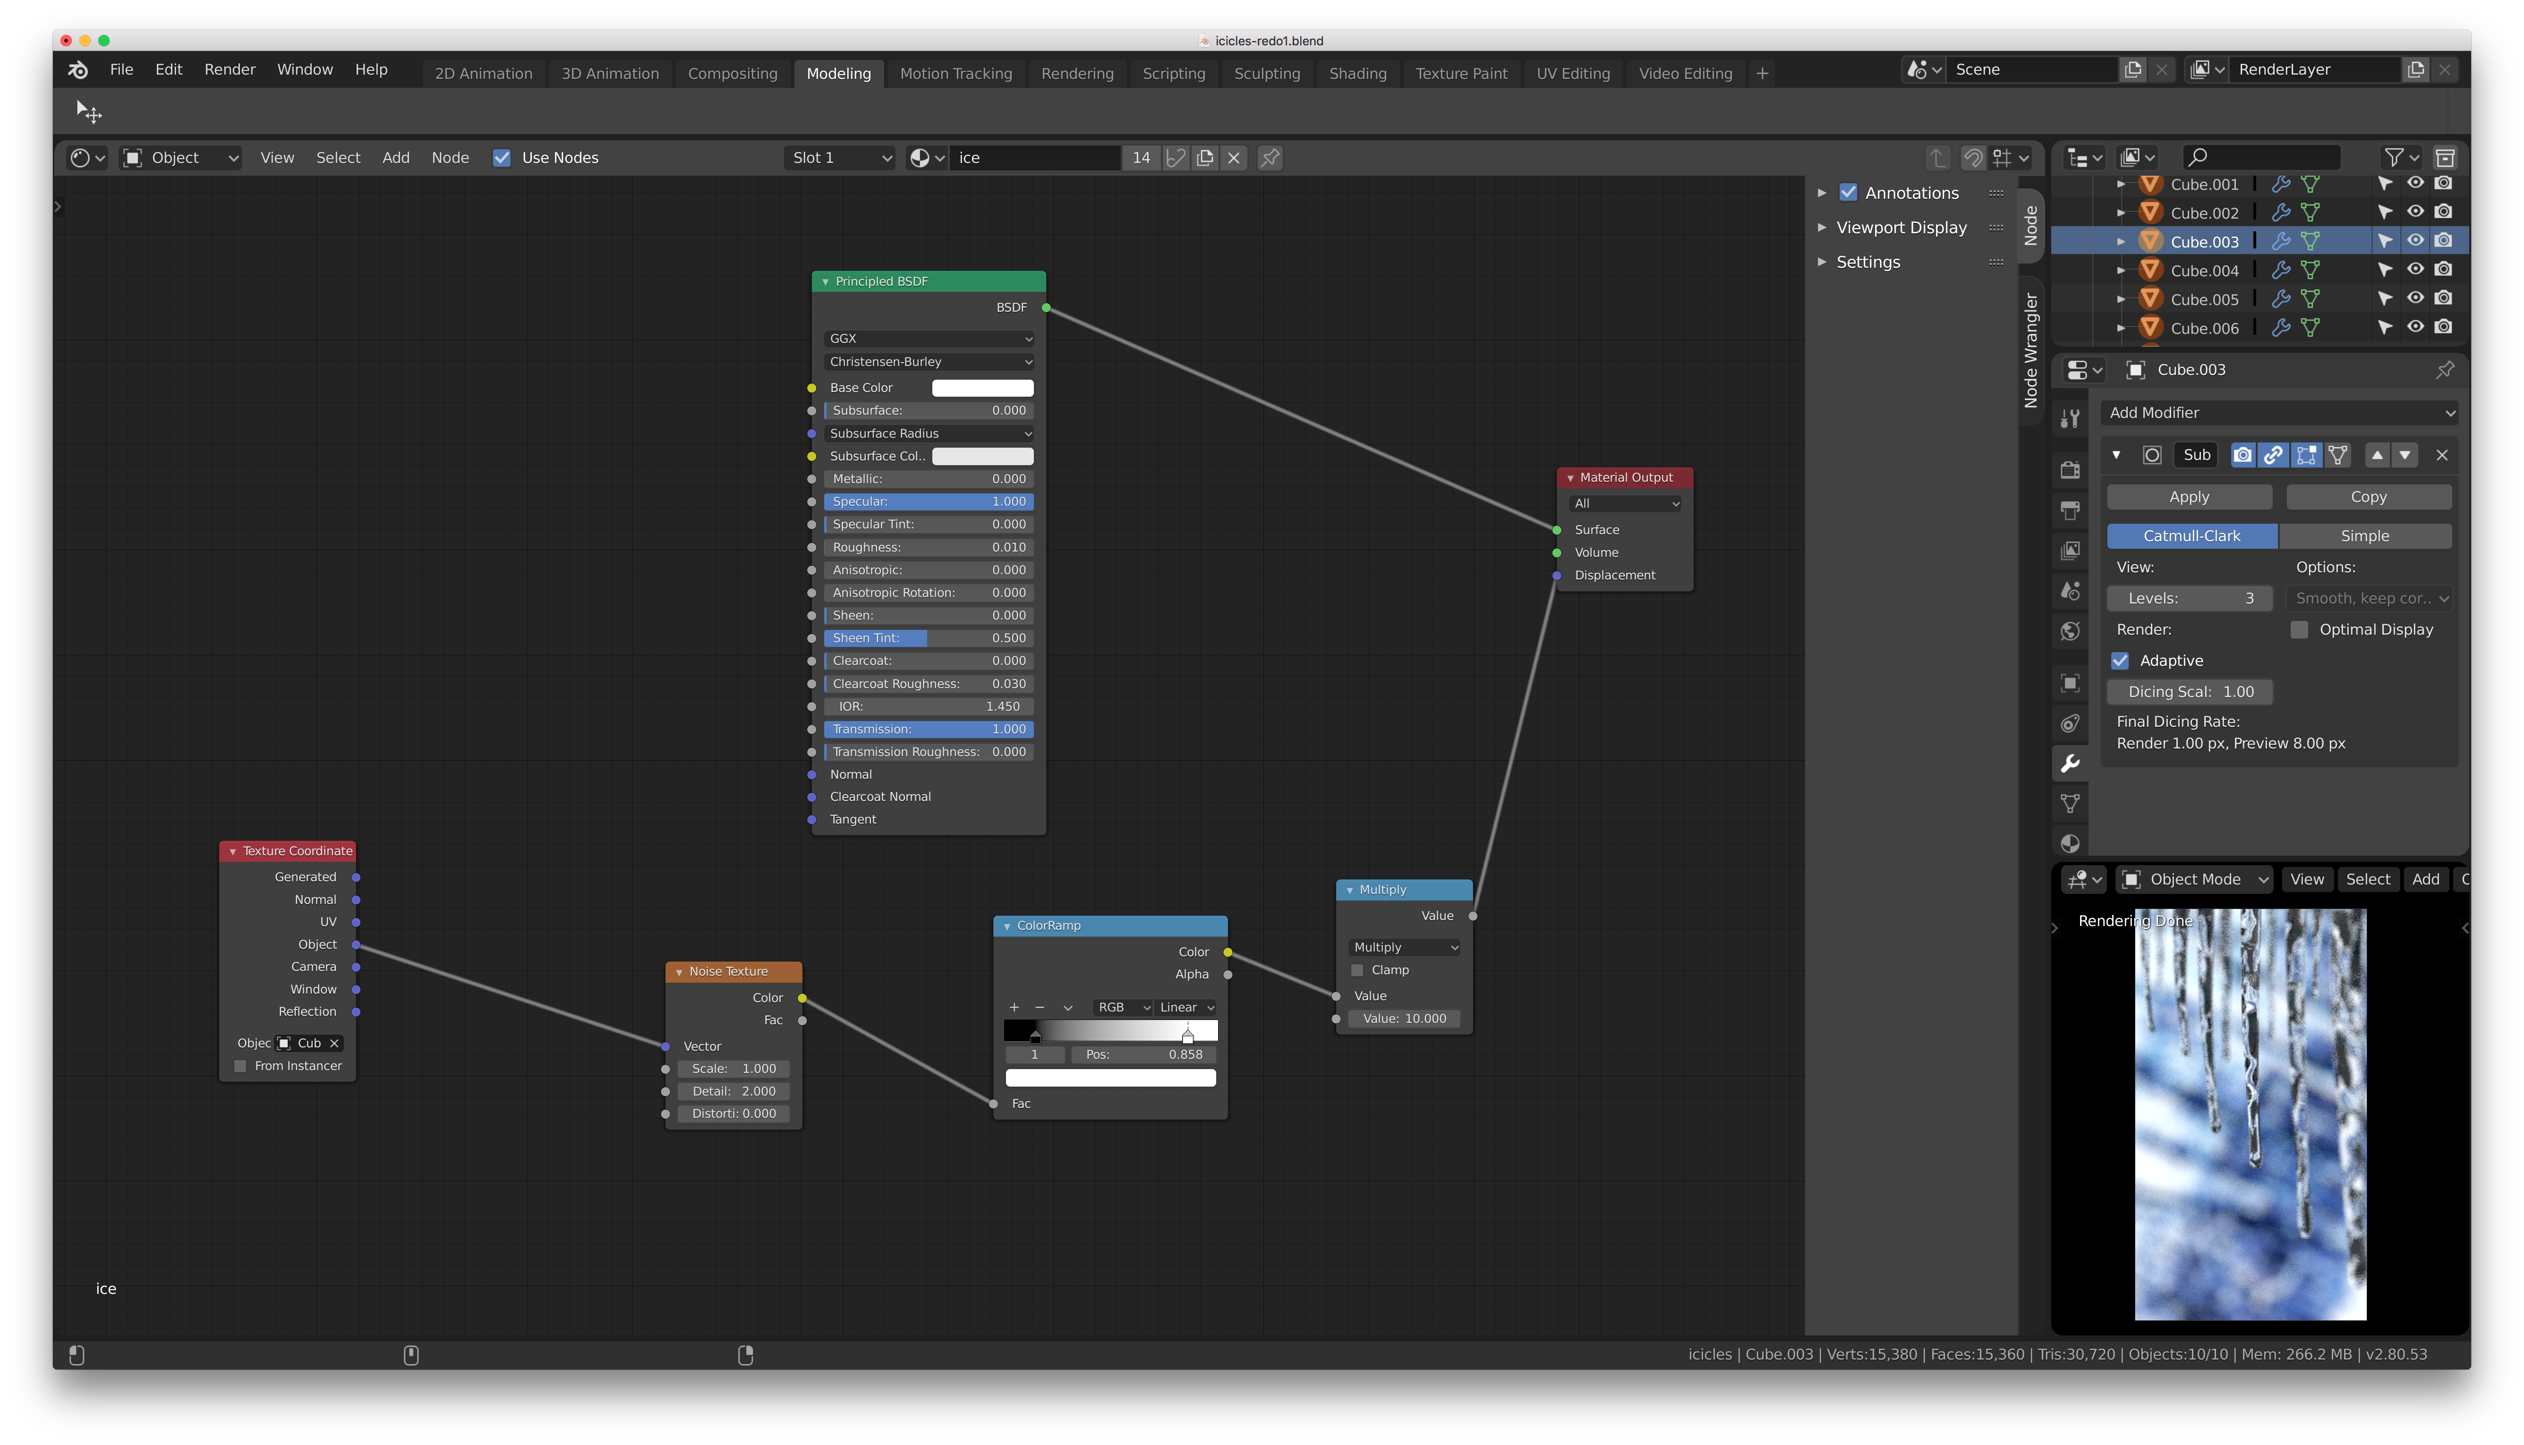Duplicate the ice material with new material icon
This screenshot has width=2524, height=1445.
click(1205, 158)
